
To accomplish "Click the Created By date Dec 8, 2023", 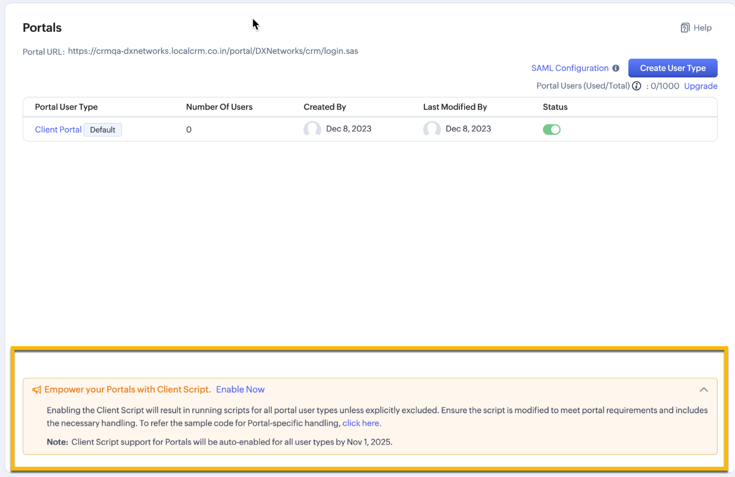I will point(349,129).
